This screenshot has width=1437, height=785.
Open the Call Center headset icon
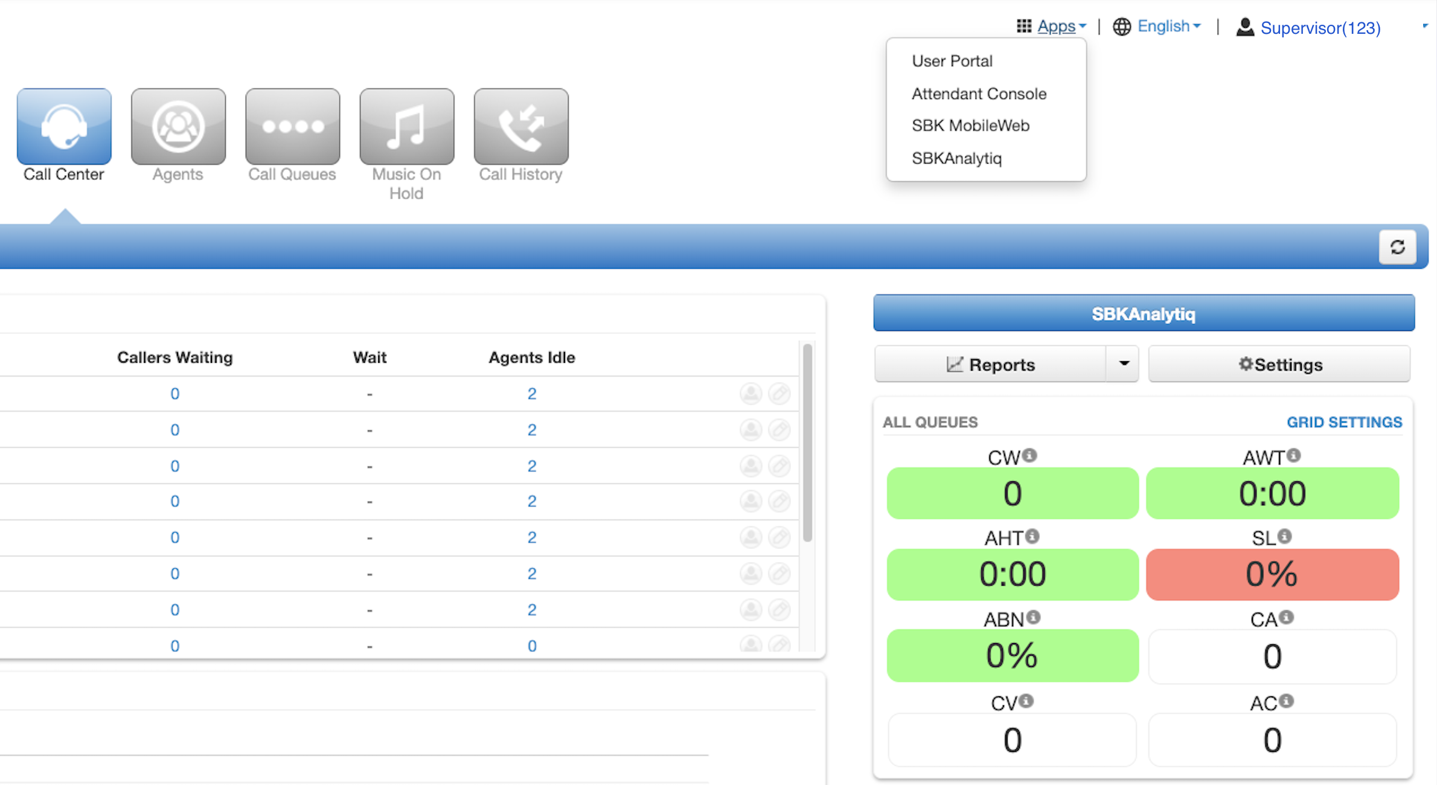(64, 126)
